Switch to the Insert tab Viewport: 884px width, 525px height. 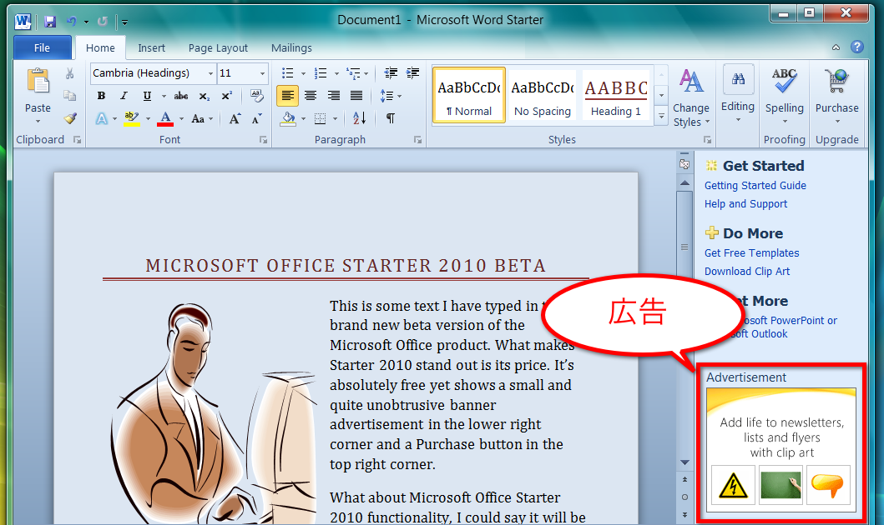152,47
